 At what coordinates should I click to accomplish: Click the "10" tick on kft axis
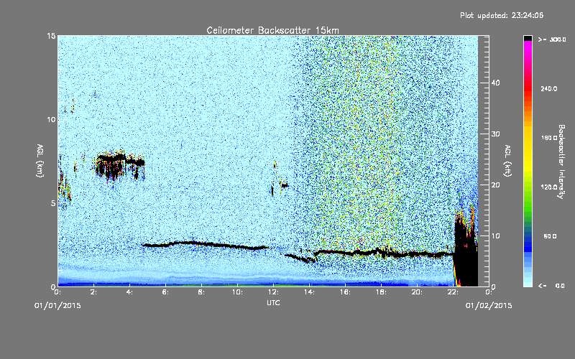[495, 236]
